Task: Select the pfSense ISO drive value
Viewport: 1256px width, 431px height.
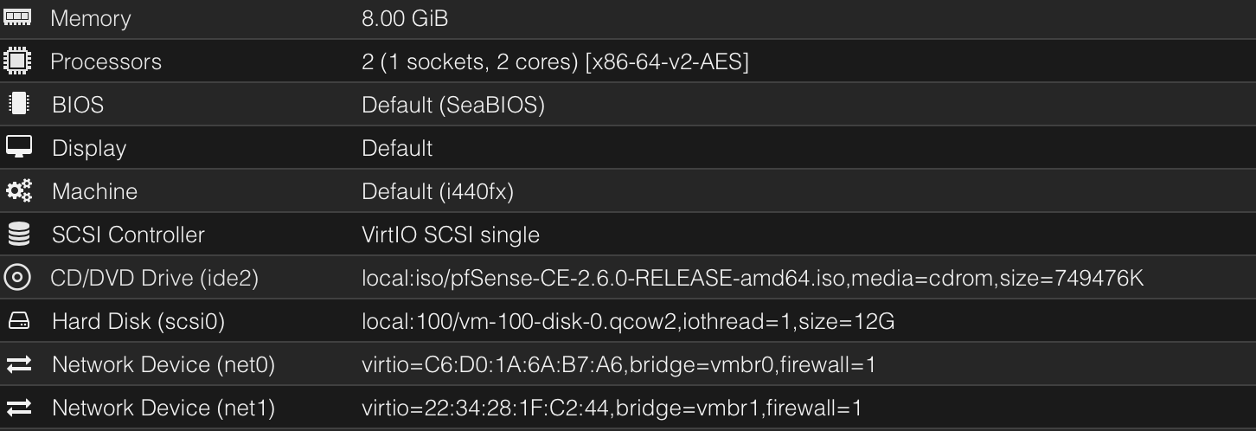Action: [x=752, y=279]
